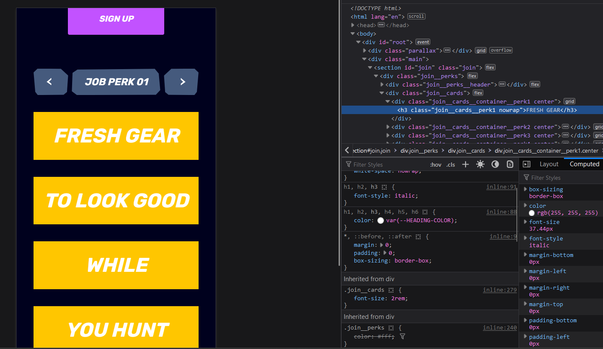
Task: Open inline:279 source link for join__cards rule
Action: [x=499, y=290]
